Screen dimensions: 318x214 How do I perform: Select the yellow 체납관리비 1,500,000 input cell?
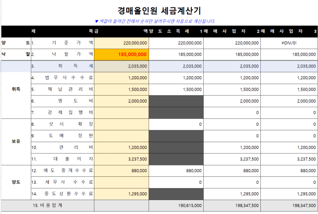pos(121,89)
